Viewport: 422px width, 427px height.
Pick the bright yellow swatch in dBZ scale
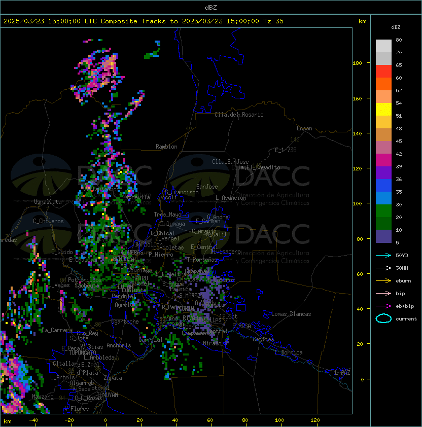(x=383, y=109)
